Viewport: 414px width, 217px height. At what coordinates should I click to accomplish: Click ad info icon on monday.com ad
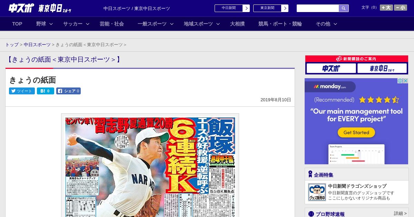400,81
